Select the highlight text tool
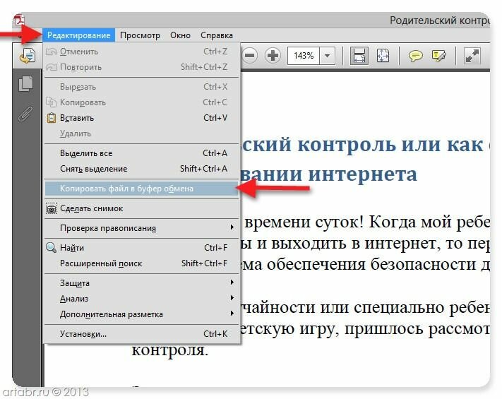This screenshot has height=399, width=502. coord(439,56)
